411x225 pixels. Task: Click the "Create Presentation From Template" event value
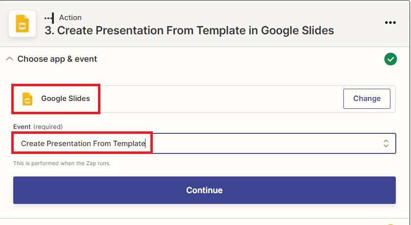(x=83, y=144)
